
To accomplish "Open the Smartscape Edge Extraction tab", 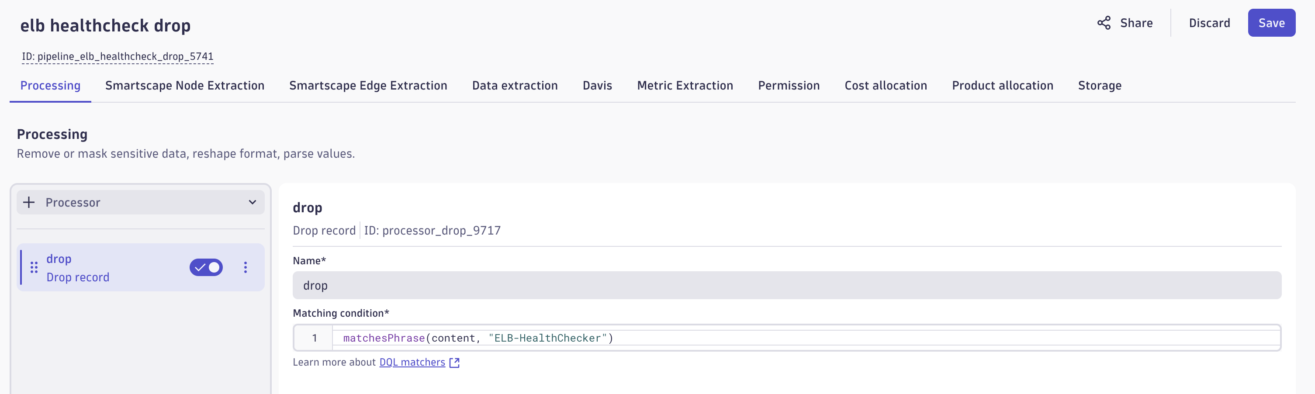I will pyautogui.click(x=368, y=85).
